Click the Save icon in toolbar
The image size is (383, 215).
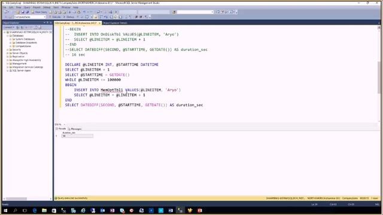tap(23, 12)
